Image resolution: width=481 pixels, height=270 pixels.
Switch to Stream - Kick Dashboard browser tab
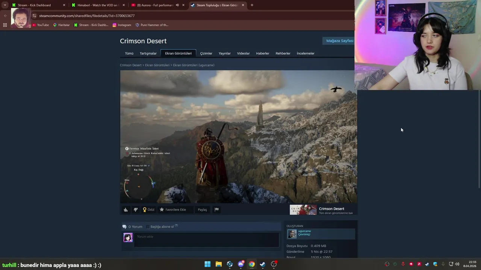click(38, 5)
